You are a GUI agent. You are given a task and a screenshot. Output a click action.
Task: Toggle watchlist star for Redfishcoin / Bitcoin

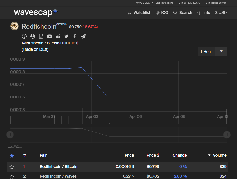[12, 167]
